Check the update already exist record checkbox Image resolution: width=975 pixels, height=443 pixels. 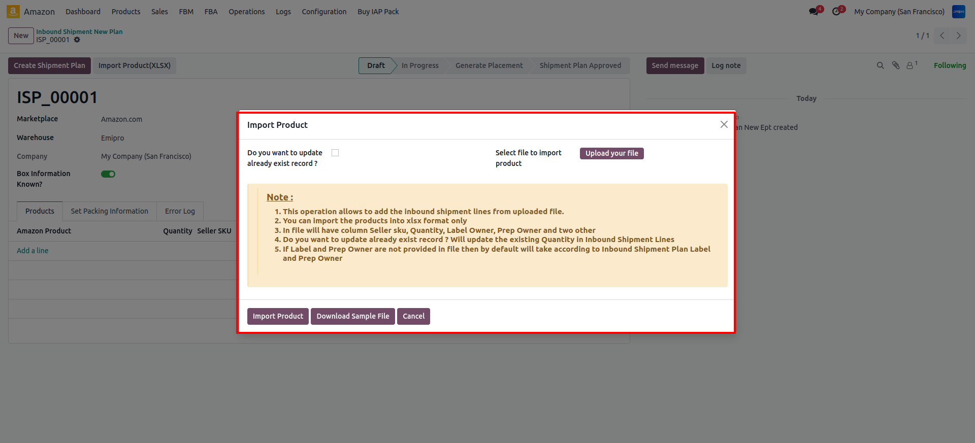pos(335,153)
